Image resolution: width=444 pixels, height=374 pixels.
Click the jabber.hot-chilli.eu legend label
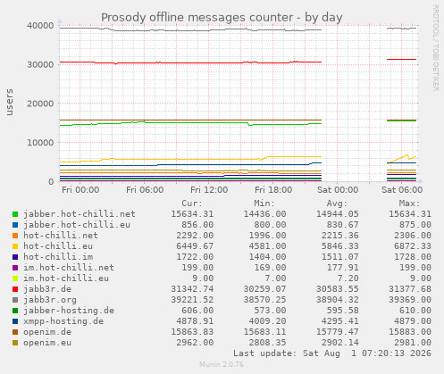77,225
